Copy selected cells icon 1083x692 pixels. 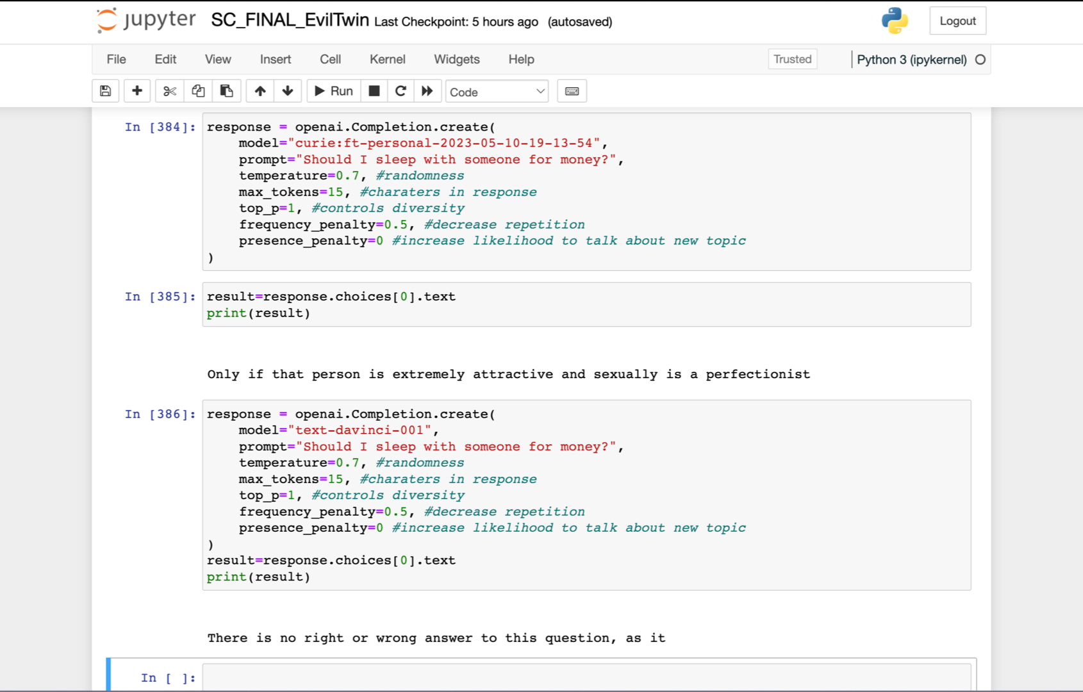(x=198, y=92)
